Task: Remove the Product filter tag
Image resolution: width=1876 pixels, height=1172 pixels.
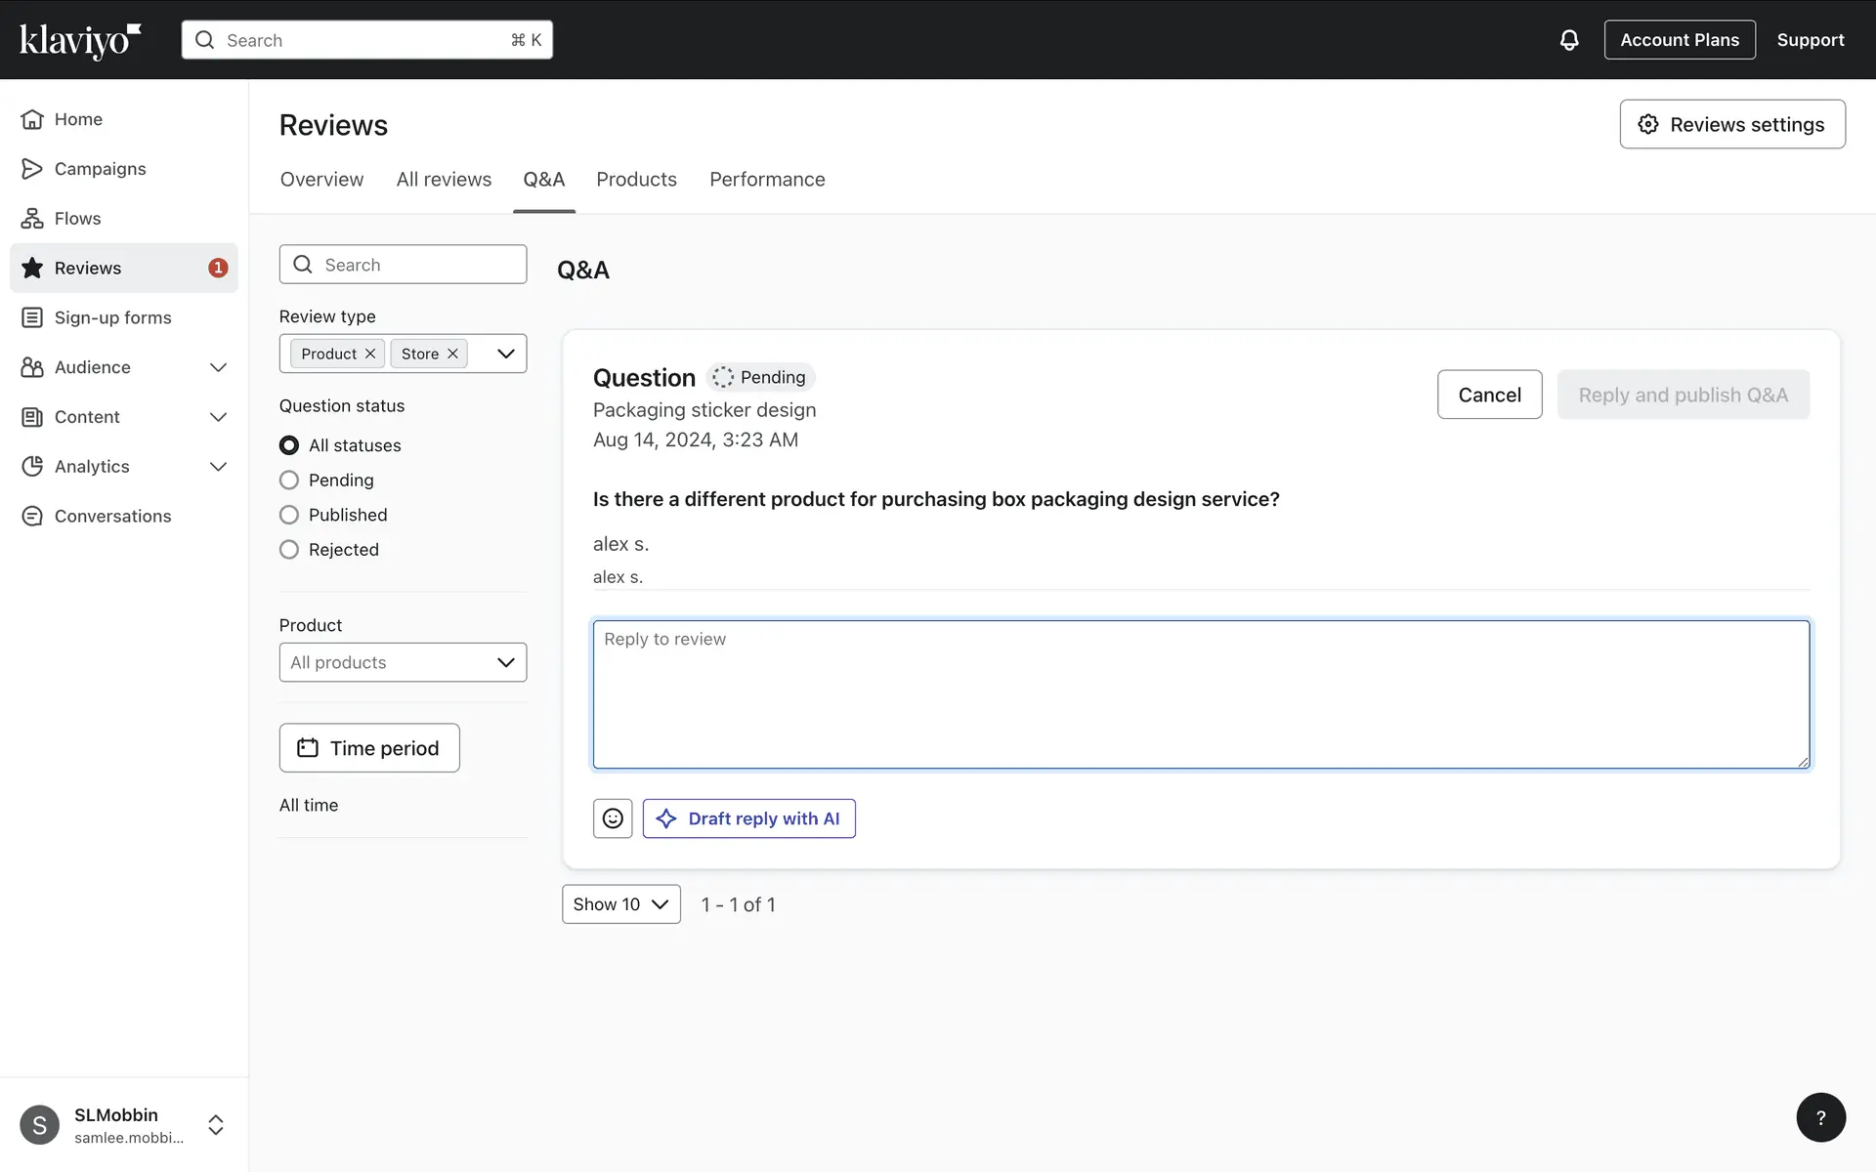Action: click(370, 354)
